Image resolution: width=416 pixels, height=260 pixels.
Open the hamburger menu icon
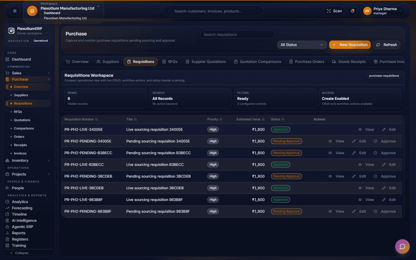click(x=15, y=11)
